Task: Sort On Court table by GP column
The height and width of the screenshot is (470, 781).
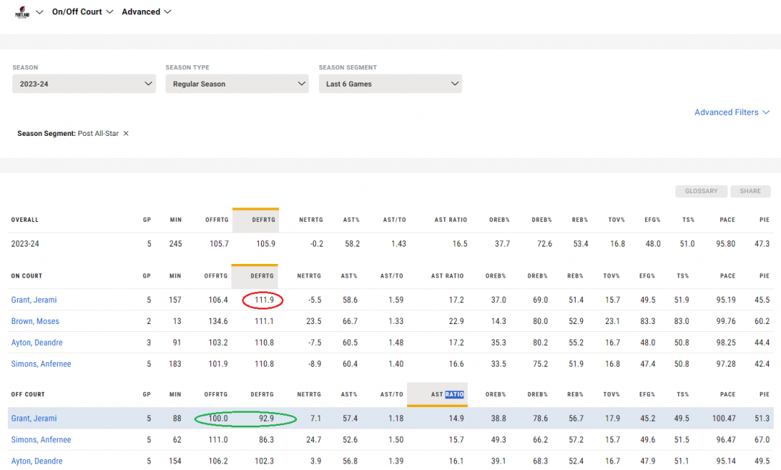Action: 146,275
